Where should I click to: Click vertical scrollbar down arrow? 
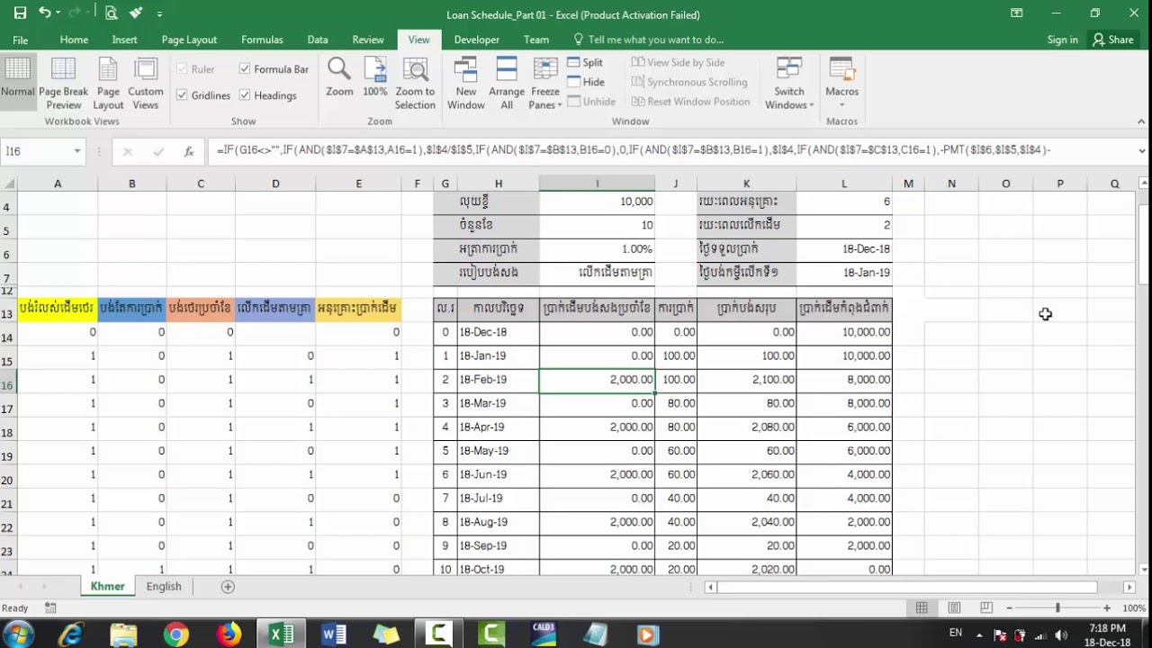1144,569
